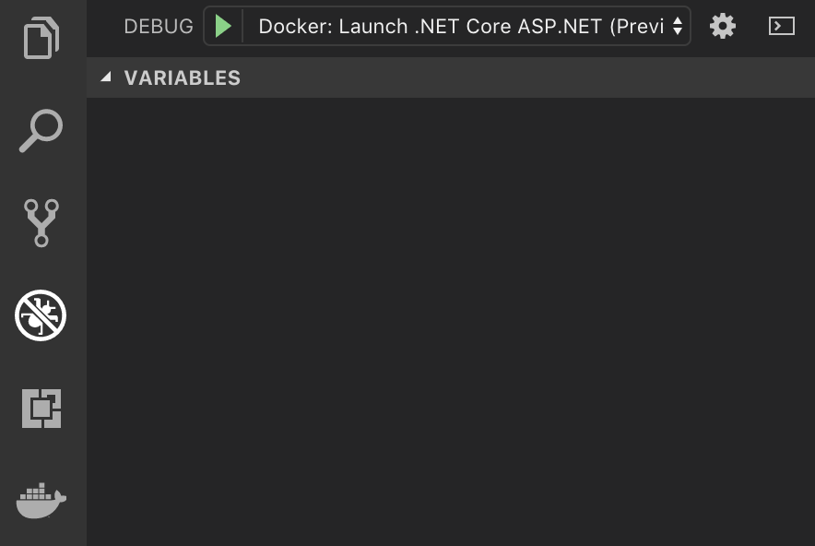Viewport: 815px width, 546px height.
Task: Select the Docker whale icon
Action: pos(42,501)
